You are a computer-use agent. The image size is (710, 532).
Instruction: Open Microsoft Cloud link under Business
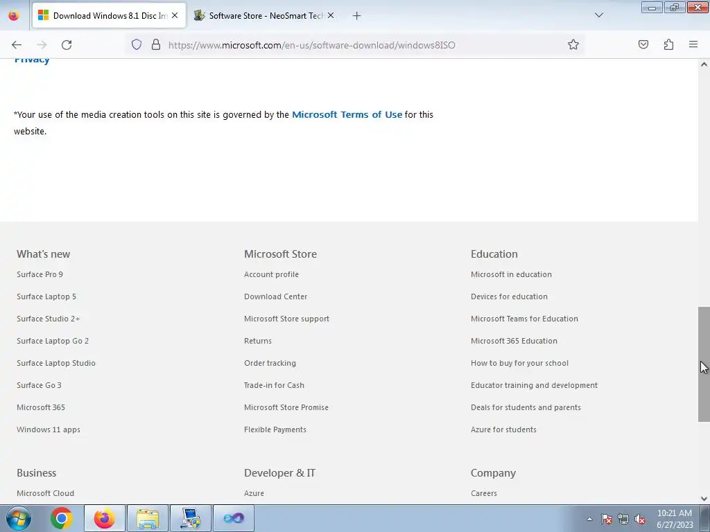[45, 493]
